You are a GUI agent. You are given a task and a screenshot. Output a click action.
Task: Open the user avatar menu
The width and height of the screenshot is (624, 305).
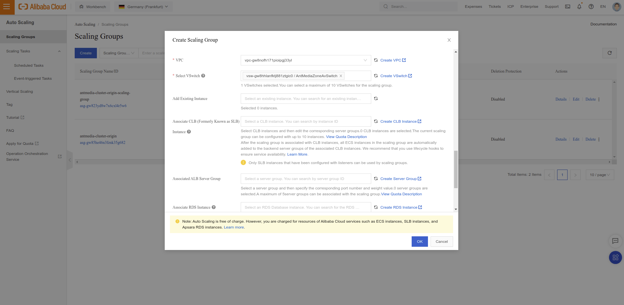pyautogui.click(x=616, y=7)
